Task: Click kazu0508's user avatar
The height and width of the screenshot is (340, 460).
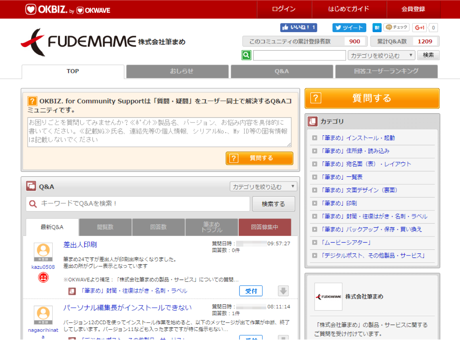Action: (x=43, y=252)
